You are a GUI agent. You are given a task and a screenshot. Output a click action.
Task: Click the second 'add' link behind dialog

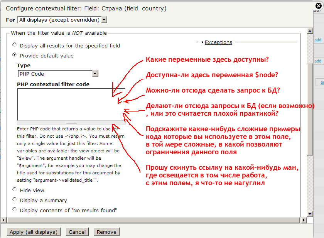(318, 61)
